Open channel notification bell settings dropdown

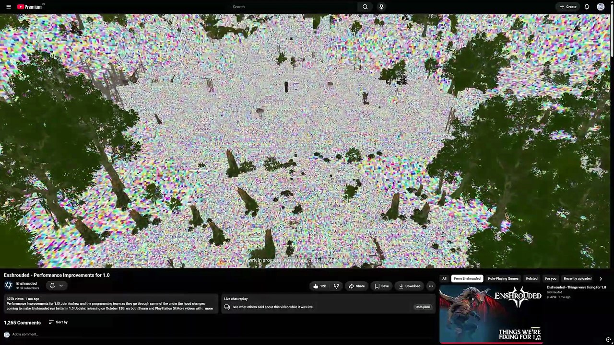pyautogui.click(x=57, y=286)
